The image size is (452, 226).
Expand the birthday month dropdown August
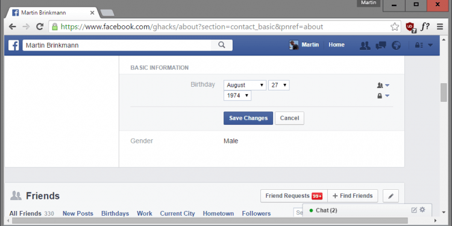tap(245, 85)
